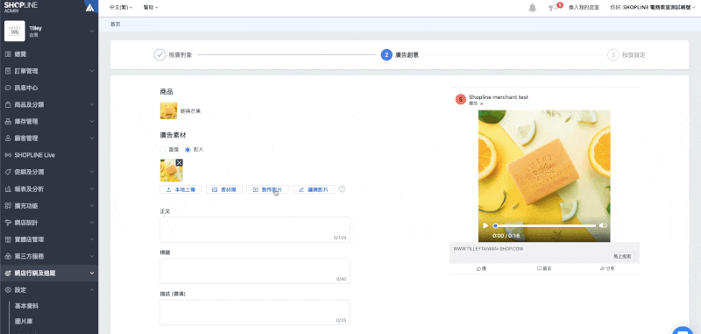This screenshot has width=701, height=334.
Task: Seek on the preview video progress bar
Action: [x=544, y=226]
